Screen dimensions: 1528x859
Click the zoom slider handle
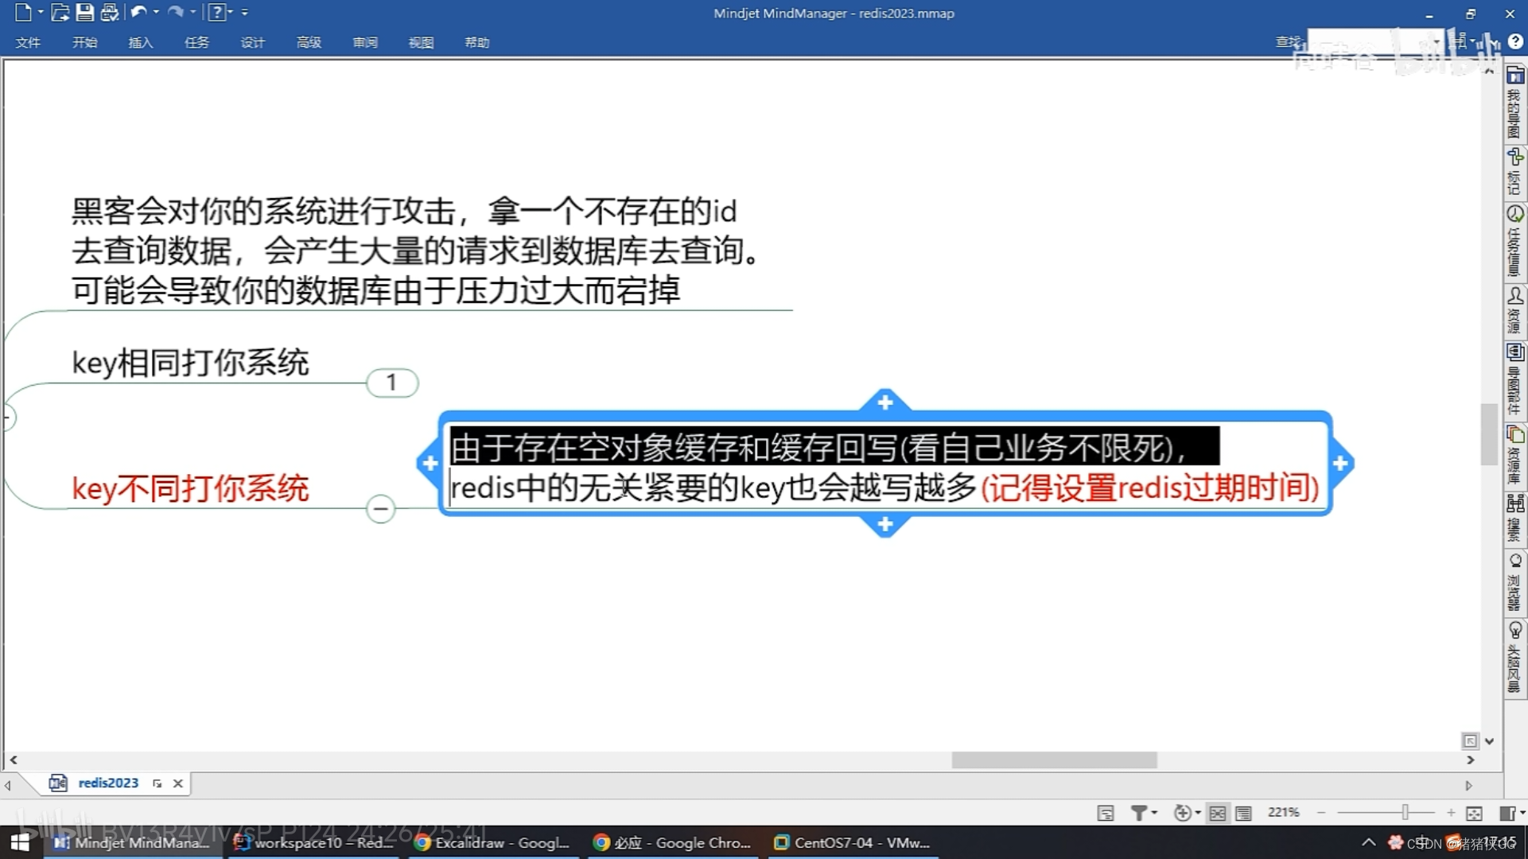coord(1405,812)
